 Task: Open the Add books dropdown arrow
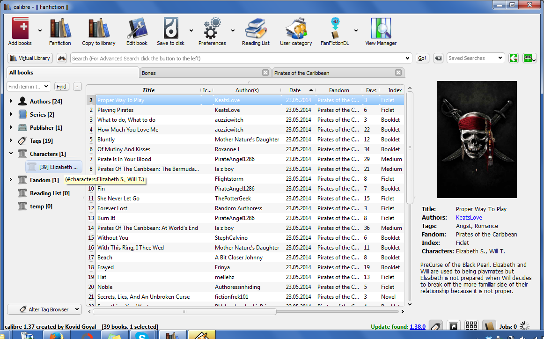40,30
